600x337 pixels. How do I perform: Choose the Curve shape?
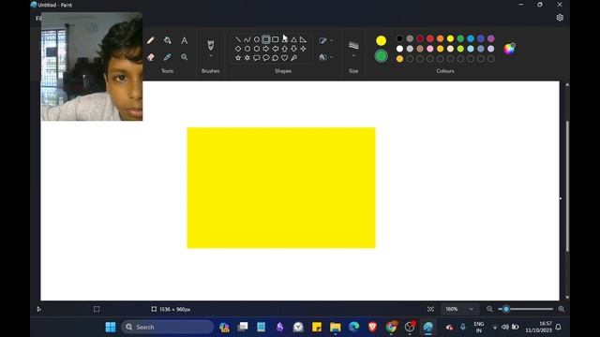(x=247, y=39)
